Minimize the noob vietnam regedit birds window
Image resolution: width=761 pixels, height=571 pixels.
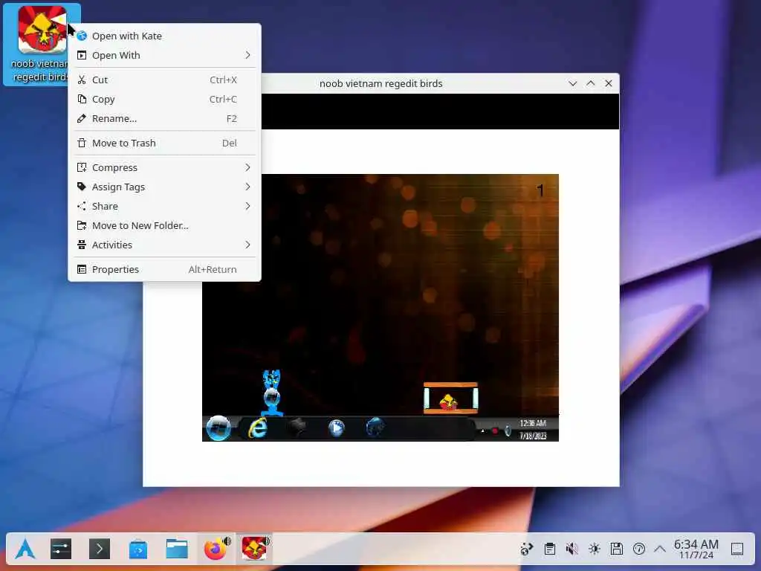click(573, 83)
